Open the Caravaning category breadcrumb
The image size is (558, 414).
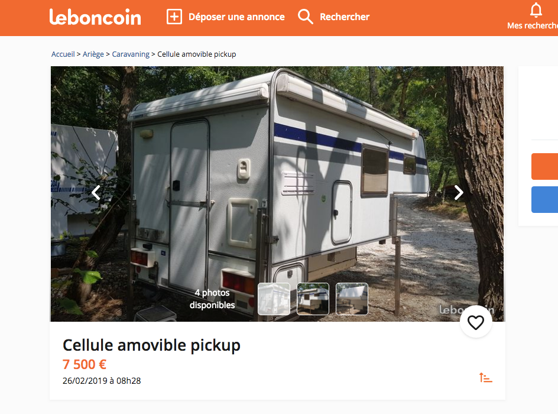(131, 54)
